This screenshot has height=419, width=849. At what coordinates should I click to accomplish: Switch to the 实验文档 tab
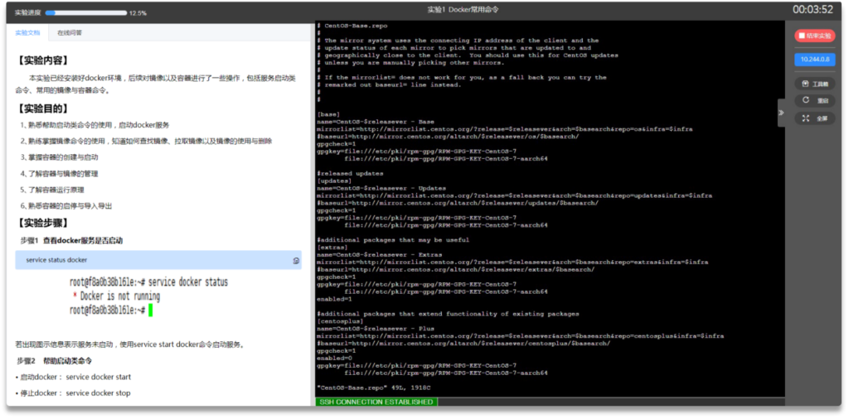coord(27,33)
